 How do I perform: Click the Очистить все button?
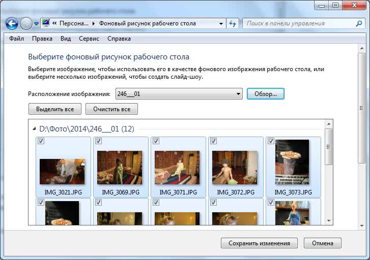111,109
